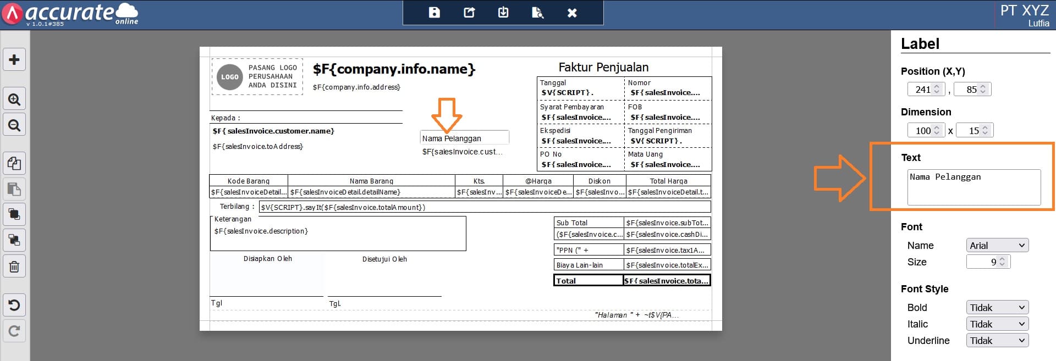
Task: Expand the Italic dropdown
Action: (x=997, y=324)
